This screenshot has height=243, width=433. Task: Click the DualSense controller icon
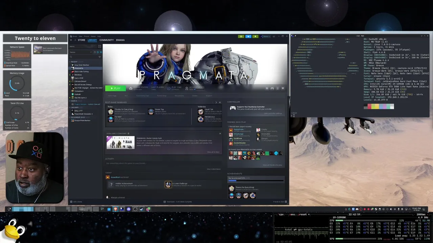(233, 108)
